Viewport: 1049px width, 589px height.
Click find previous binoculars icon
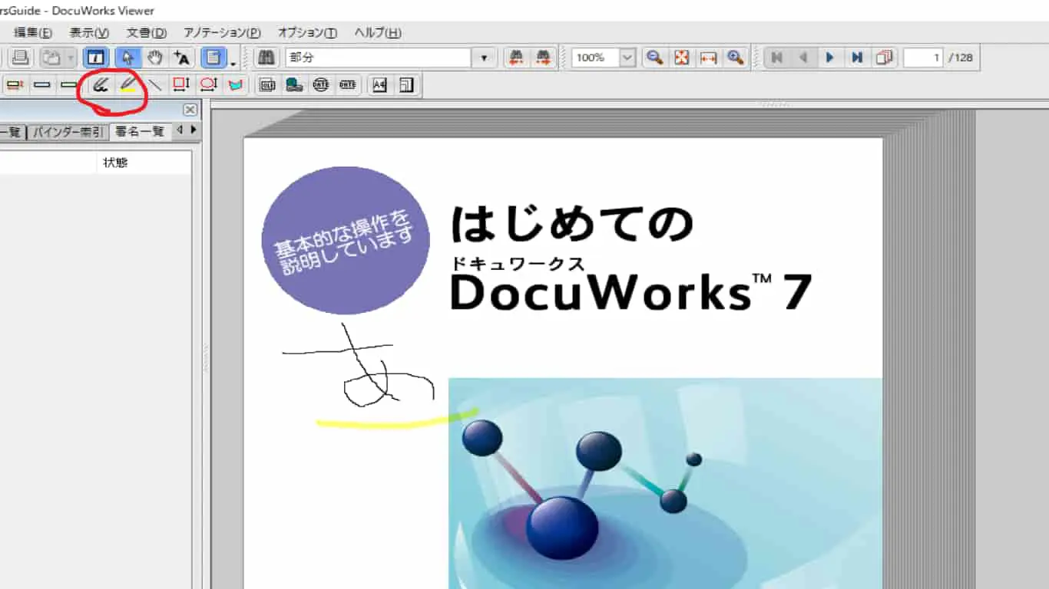(517, 58)
